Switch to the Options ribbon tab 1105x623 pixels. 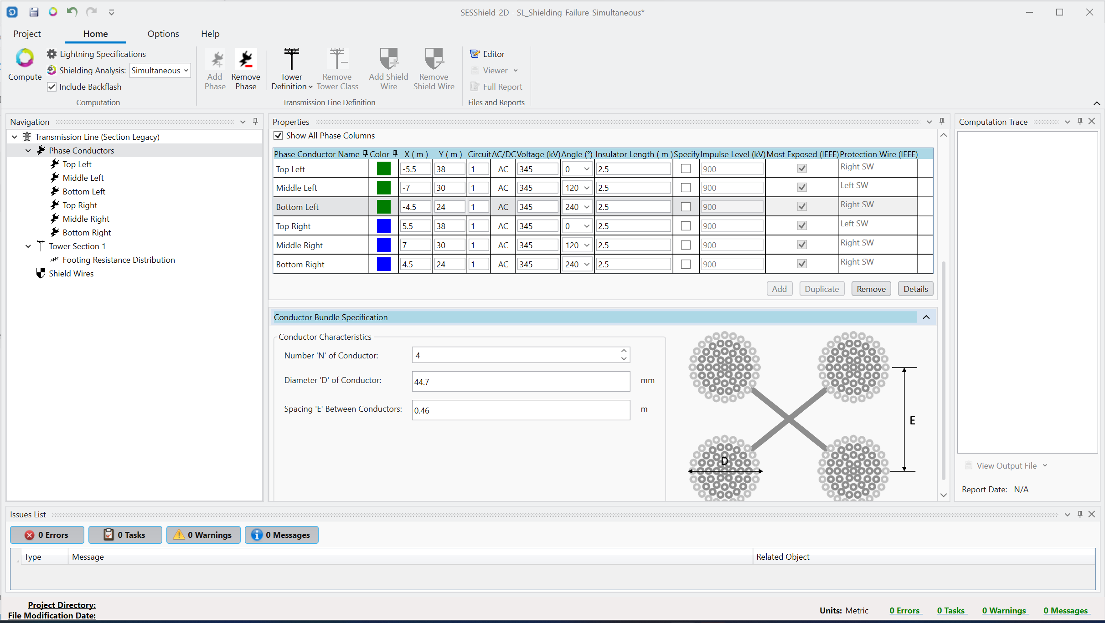163,34
